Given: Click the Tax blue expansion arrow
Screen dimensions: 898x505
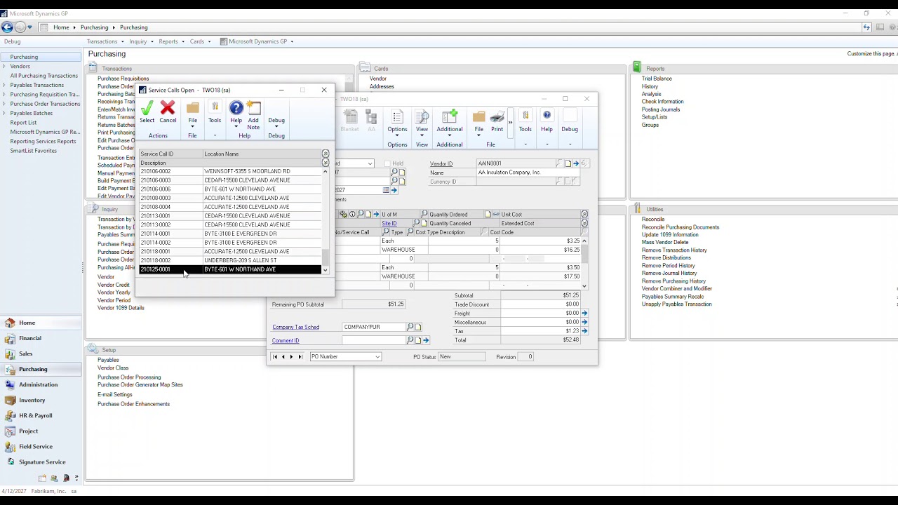Looking at the screenshot, I should pos(584,331).
